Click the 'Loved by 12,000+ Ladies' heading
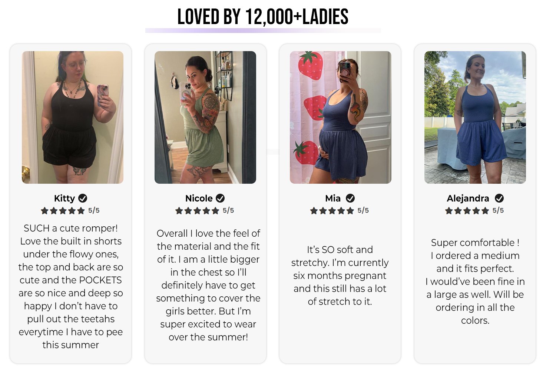This screenshot has width=546, height=383. [x=263, y=17]
